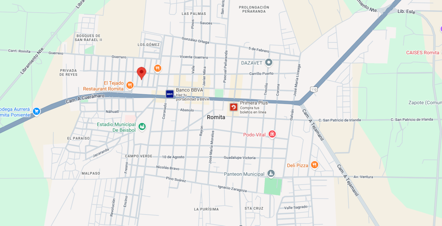This screenshot has width=442, height=226.
Task: Open the Estadio Municipal De Beisbol icon
Action: (x=142, y=127)
